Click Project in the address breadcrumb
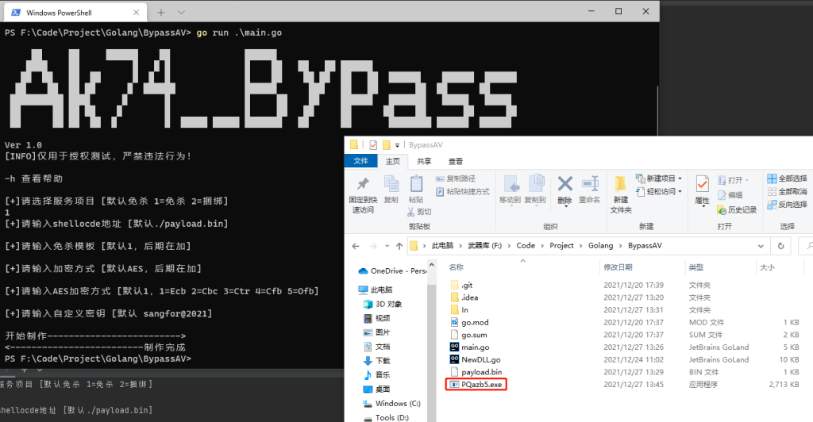The width and height of the screenshot is (813, 422). [561, 246]
